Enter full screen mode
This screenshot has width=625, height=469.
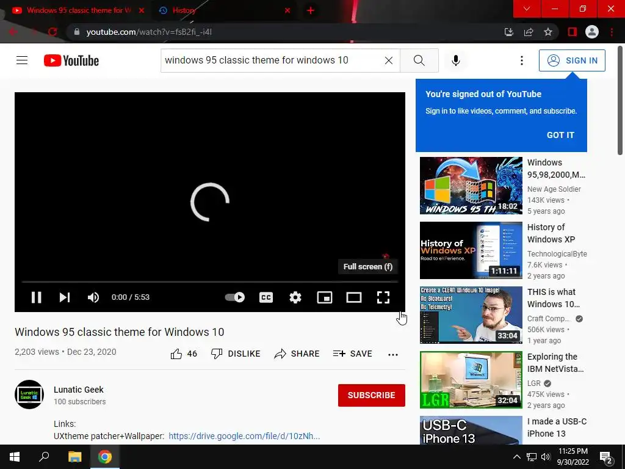click(x=383, y=297)
